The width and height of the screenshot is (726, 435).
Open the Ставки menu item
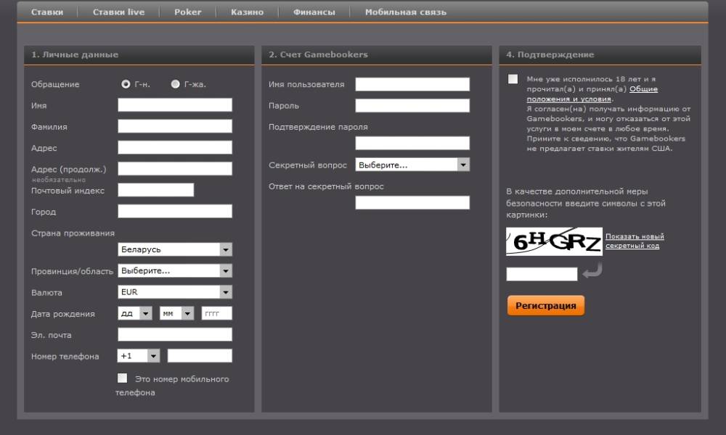coord(46,12)
